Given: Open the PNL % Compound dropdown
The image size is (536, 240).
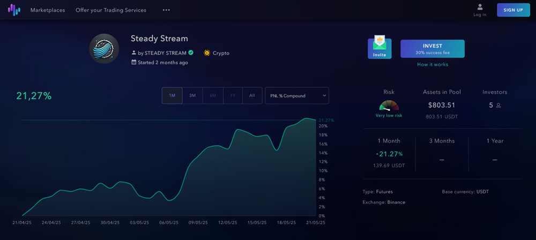Looking at the screenshot, I should pos(297,95).
